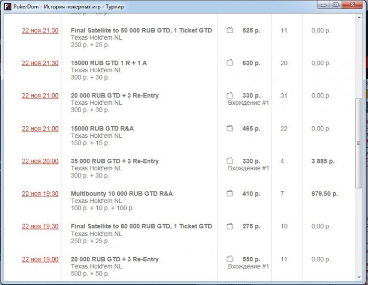Select title 'Final Satellite to 50 000 RUB GTD, 1 Ticket GTD'
The height and width of the screenshot is (285, 368).
point(141,30)
